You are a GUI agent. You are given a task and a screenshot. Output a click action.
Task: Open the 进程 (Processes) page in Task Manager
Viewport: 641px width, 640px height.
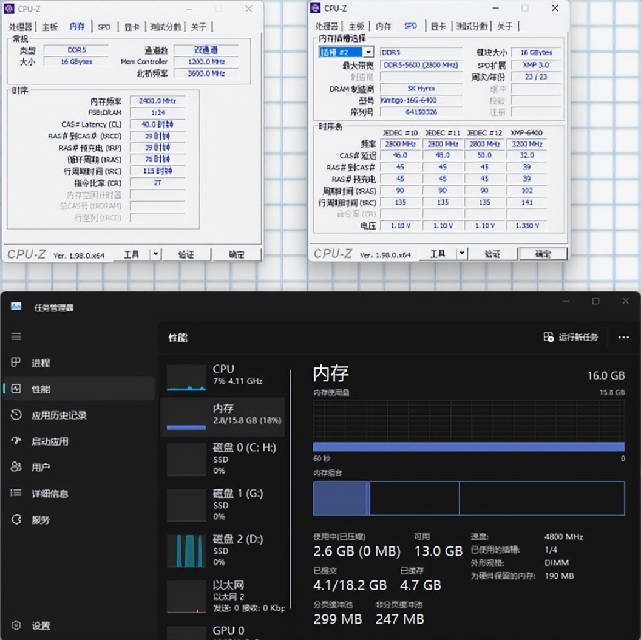pos(42,363)
